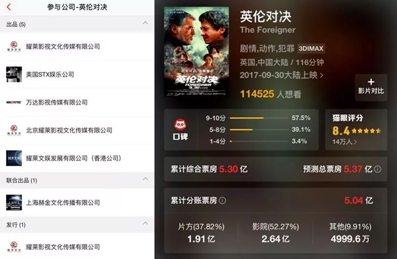Click 耀莱文娱发展 Hong Kong company logo
This screenshot has height=259, width=397.
pyautogui.click(x=14, y=158)
